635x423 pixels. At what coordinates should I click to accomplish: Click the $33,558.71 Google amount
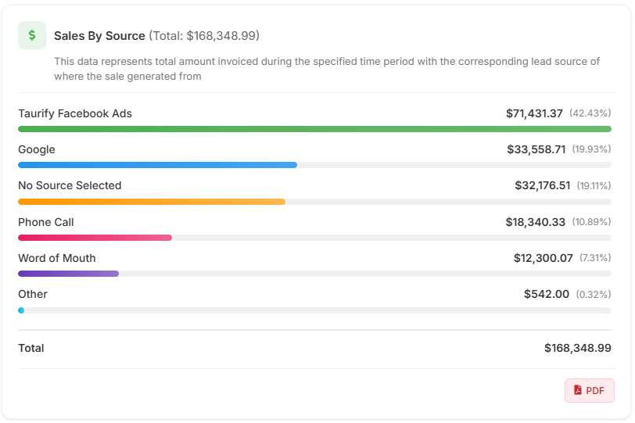tap(536, 149)
